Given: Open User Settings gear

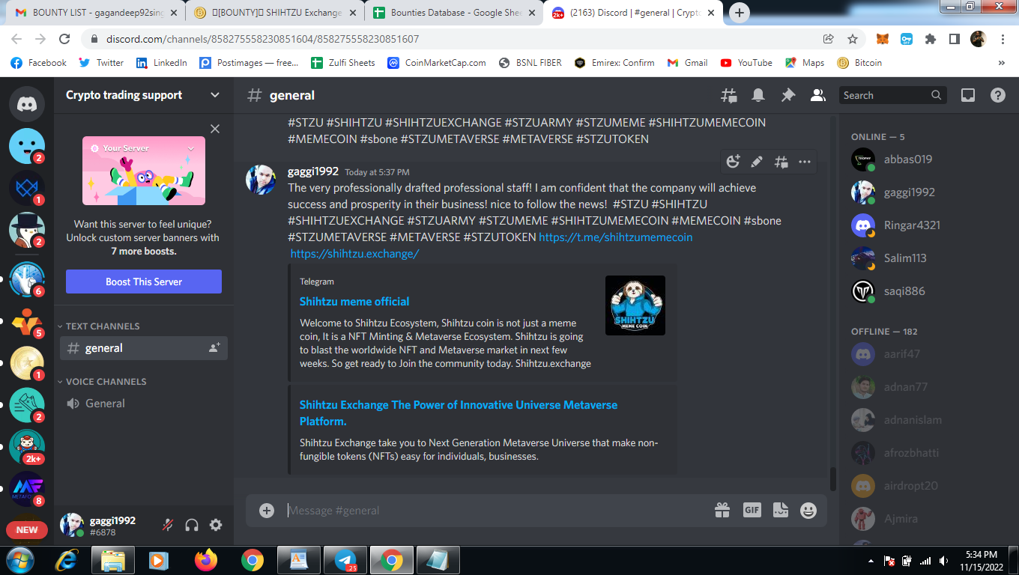Looking at the screenshot, I should pyautogui.click(x=216, y=525).
